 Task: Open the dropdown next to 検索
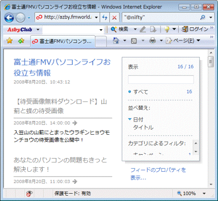point(135,29)
